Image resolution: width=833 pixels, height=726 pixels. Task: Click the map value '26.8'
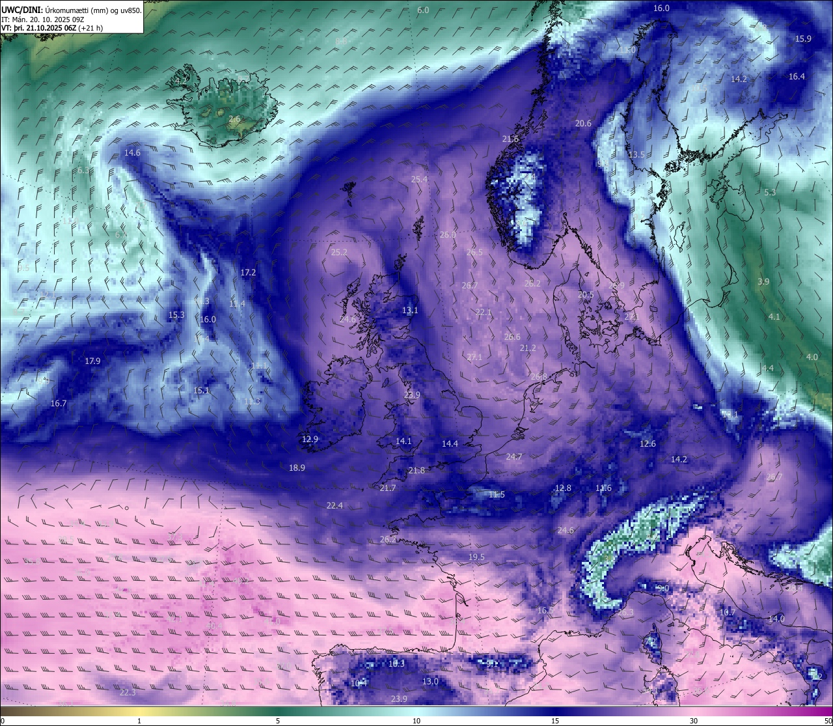point(538,377)
